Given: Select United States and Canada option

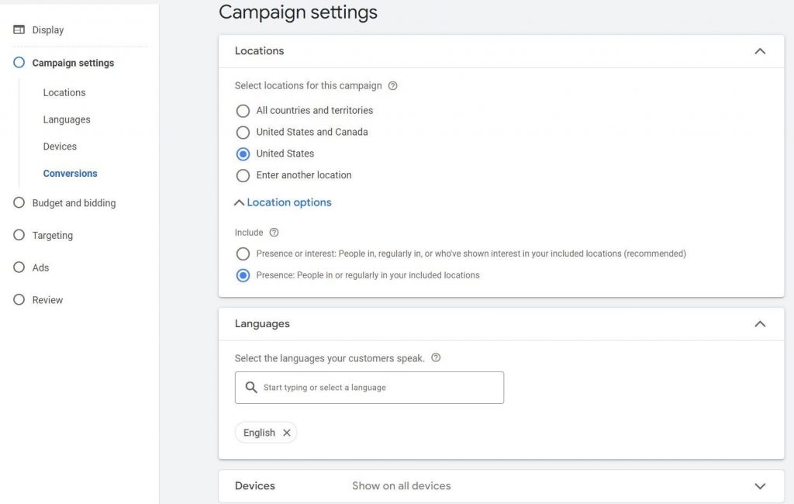Looking at the screenshot, I should click(x=243, y=133).
